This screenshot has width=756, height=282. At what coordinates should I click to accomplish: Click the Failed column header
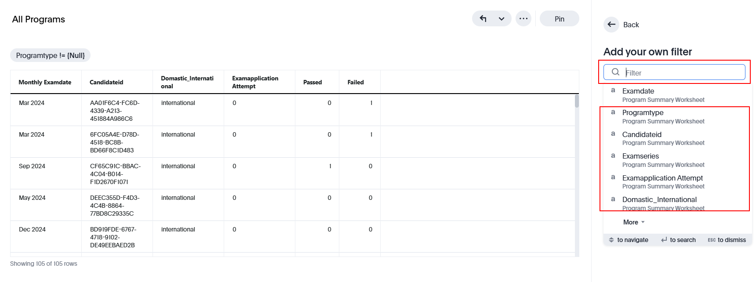[356, 82]
